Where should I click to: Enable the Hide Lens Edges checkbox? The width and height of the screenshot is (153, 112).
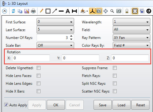pyautogui.click(x=38, y=84)
